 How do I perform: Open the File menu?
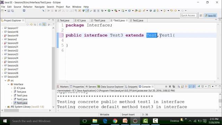[x=3, y=7]
